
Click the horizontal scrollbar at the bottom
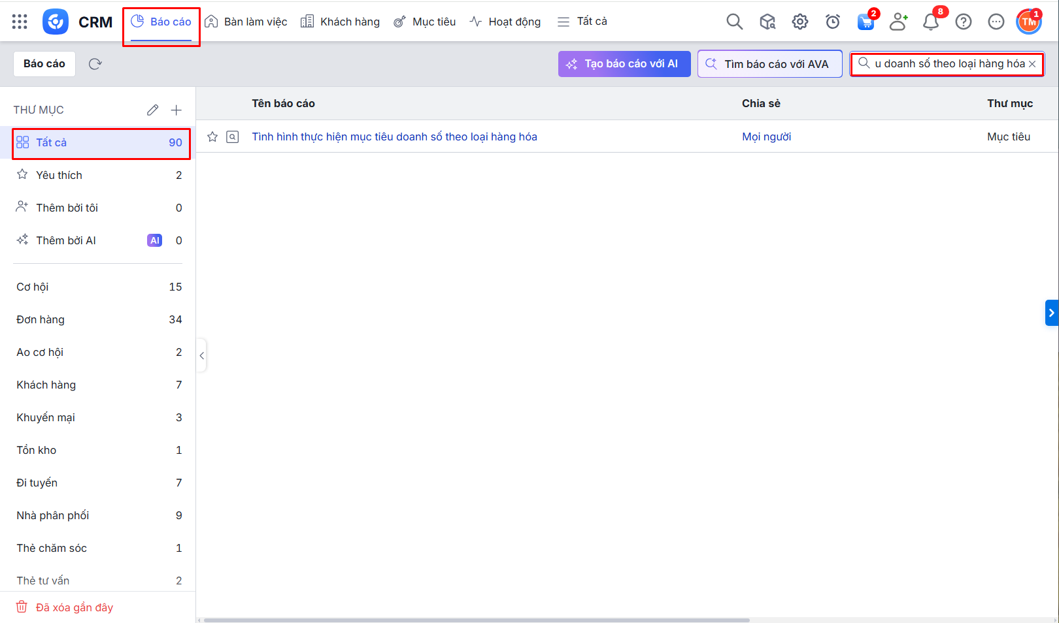click(476, 620)
